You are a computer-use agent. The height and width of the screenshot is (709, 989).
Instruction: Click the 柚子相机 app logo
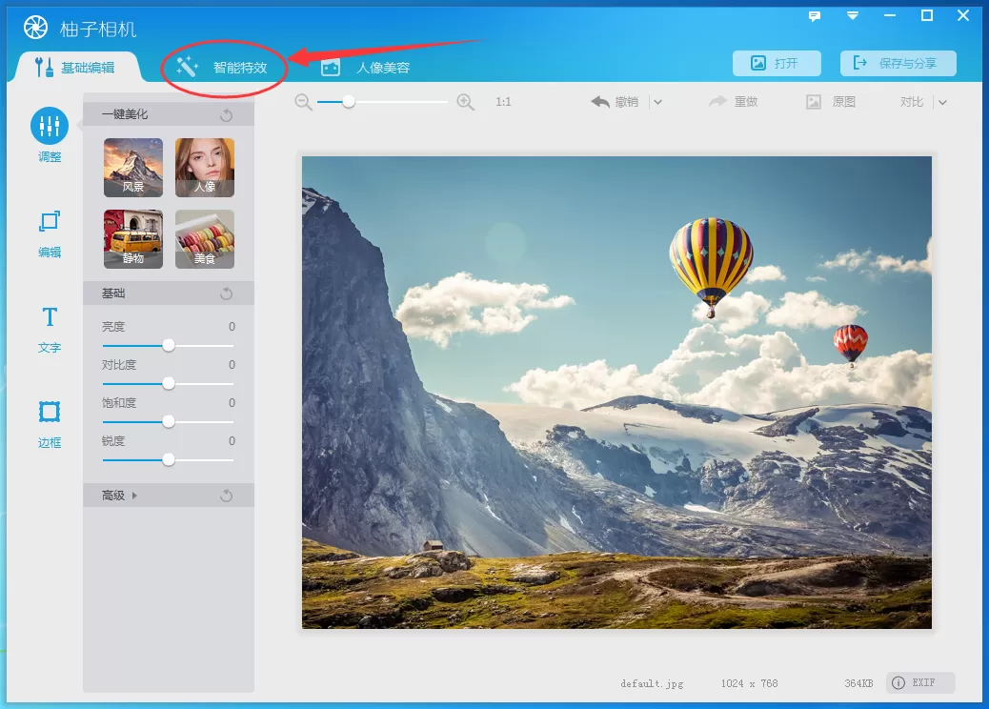coord(36,27)
